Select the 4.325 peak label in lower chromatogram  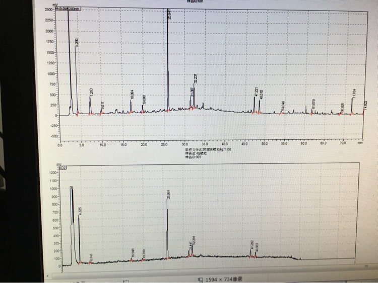[80, 211]
